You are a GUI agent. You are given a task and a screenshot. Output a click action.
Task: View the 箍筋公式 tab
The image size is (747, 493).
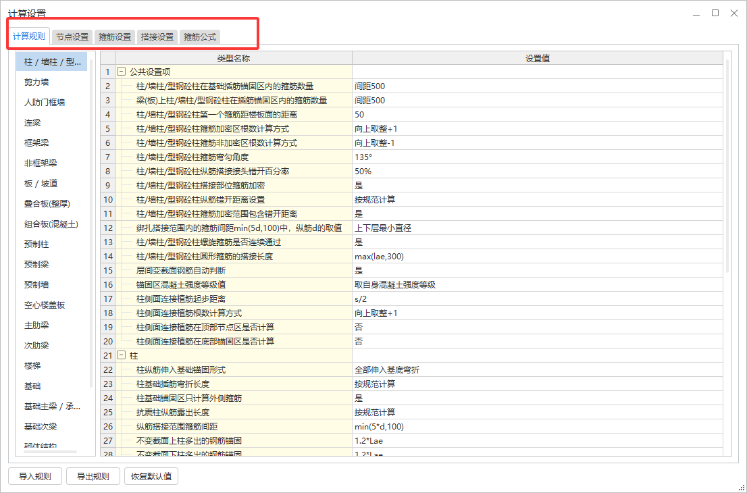click(x=200, y=36)
